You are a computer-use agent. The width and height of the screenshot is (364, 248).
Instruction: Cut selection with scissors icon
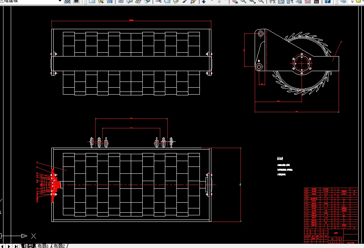[158, 2]
